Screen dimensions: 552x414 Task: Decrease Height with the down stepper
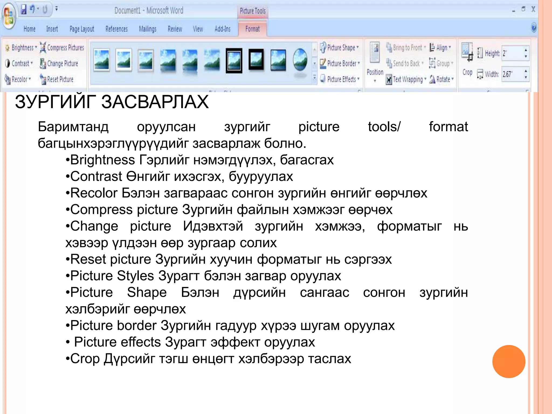point(526,56)
